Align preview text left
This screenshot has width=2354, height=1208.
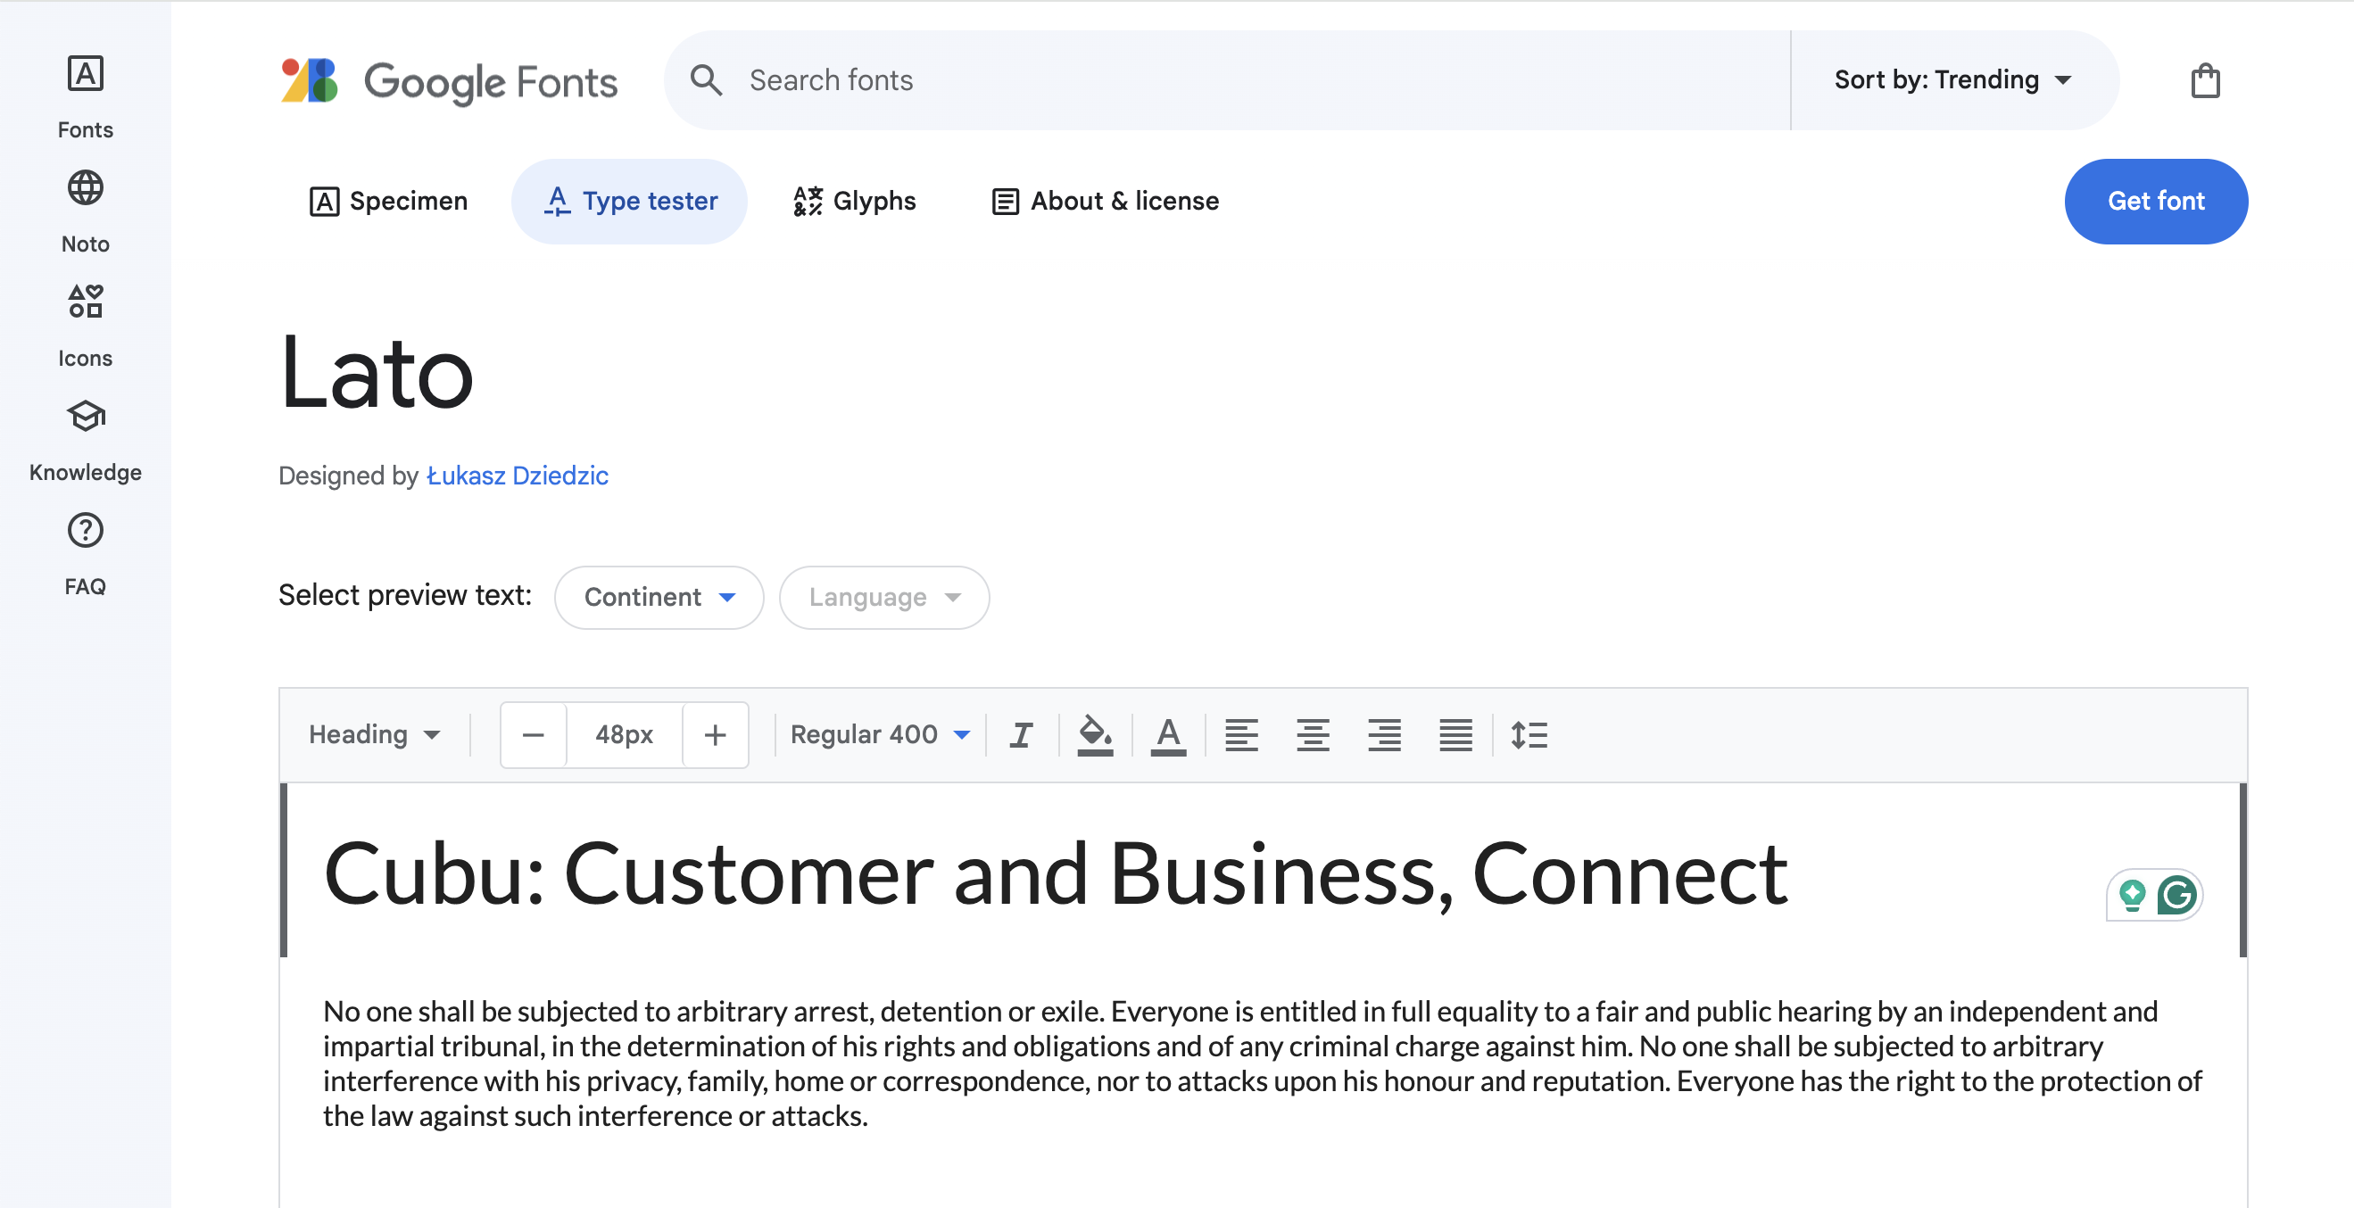point(1241,734)
